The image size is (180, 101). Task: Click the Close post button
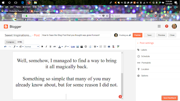tap(172, 35)
